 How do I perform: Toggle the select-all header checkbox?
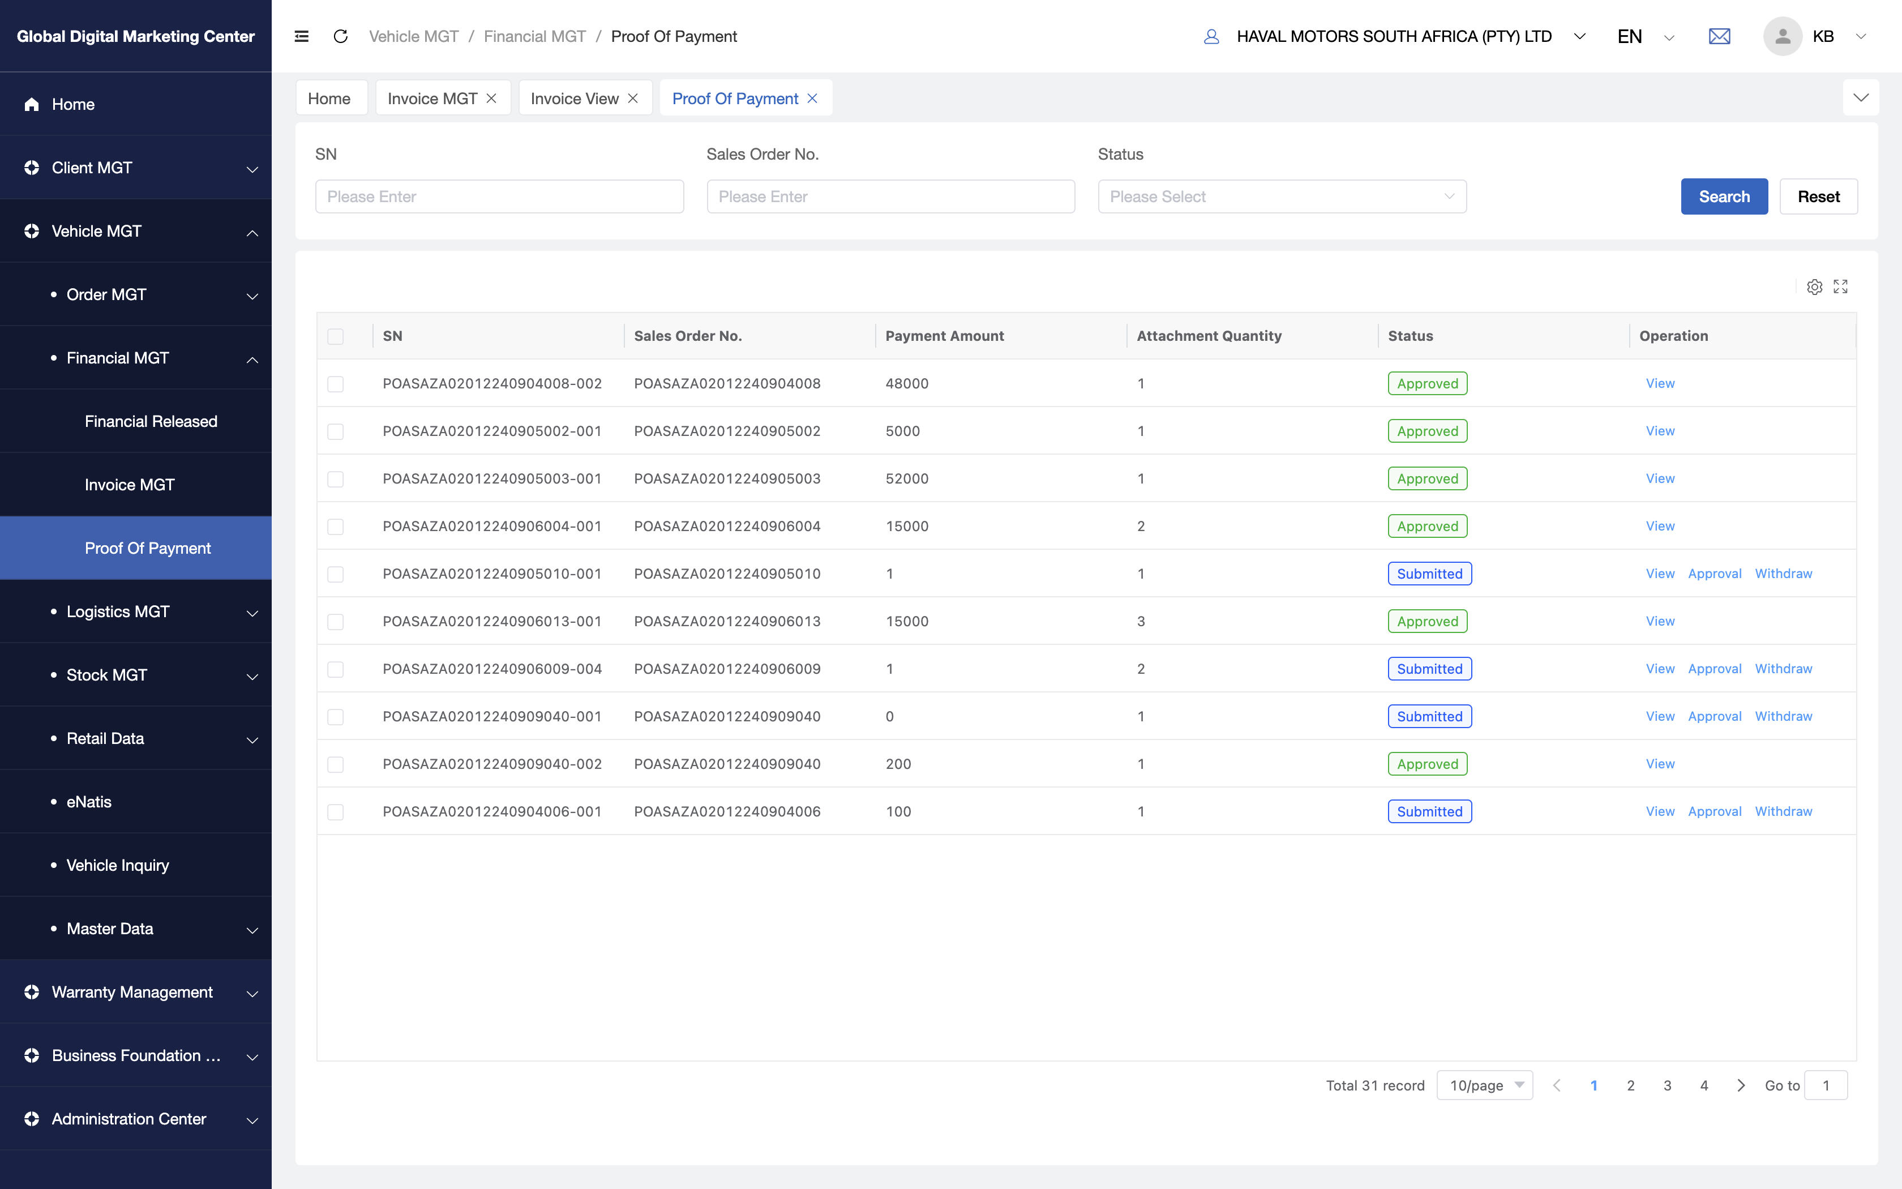click(x=336, y=336)
